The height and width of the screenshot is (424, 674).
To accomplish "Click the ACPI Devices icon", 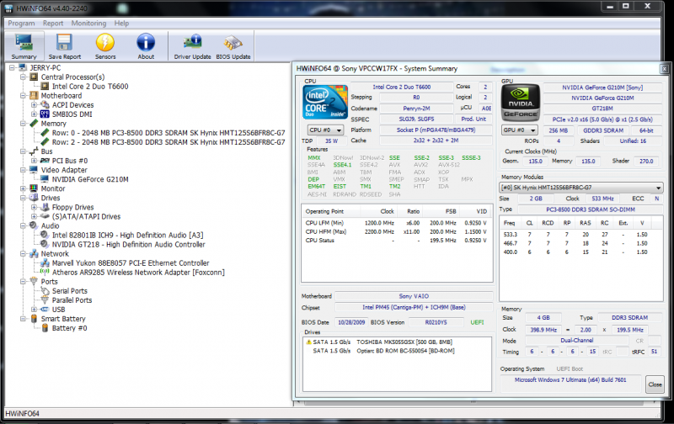I will pyautogui.click(x=45, y=104).
